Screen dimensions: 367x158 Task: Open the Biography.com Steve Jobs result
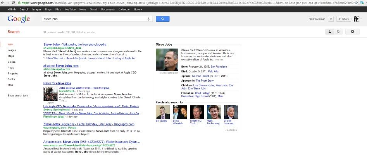coord(89,124)
